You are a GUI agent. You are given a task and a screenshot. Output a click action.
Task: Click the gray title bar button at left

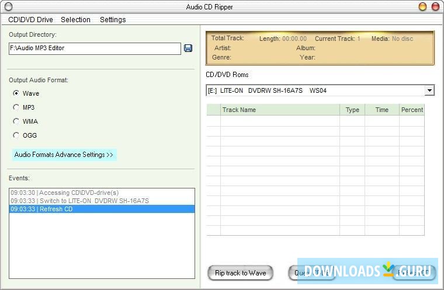[9, 6]
